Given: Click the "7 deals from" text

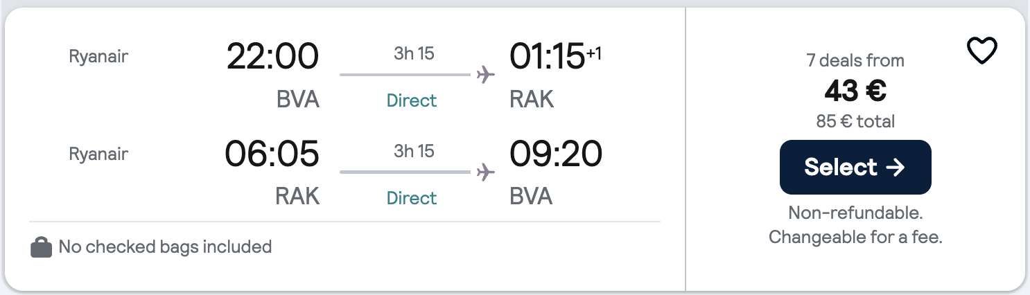Looking at the screenshot, I should [855, 60].
